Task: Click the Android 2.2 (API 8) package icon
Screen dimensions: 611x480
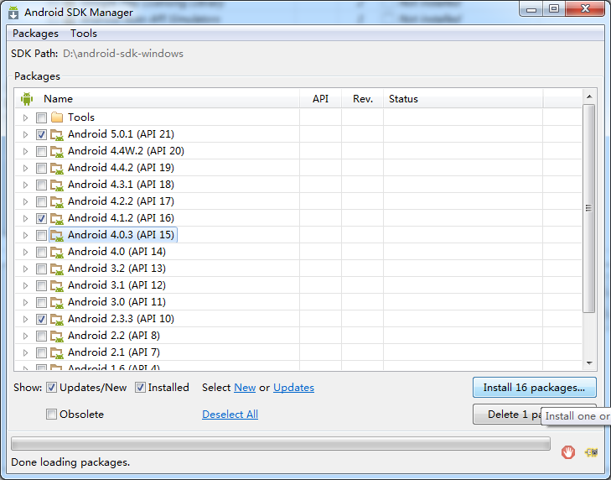Action: point(57,336)
